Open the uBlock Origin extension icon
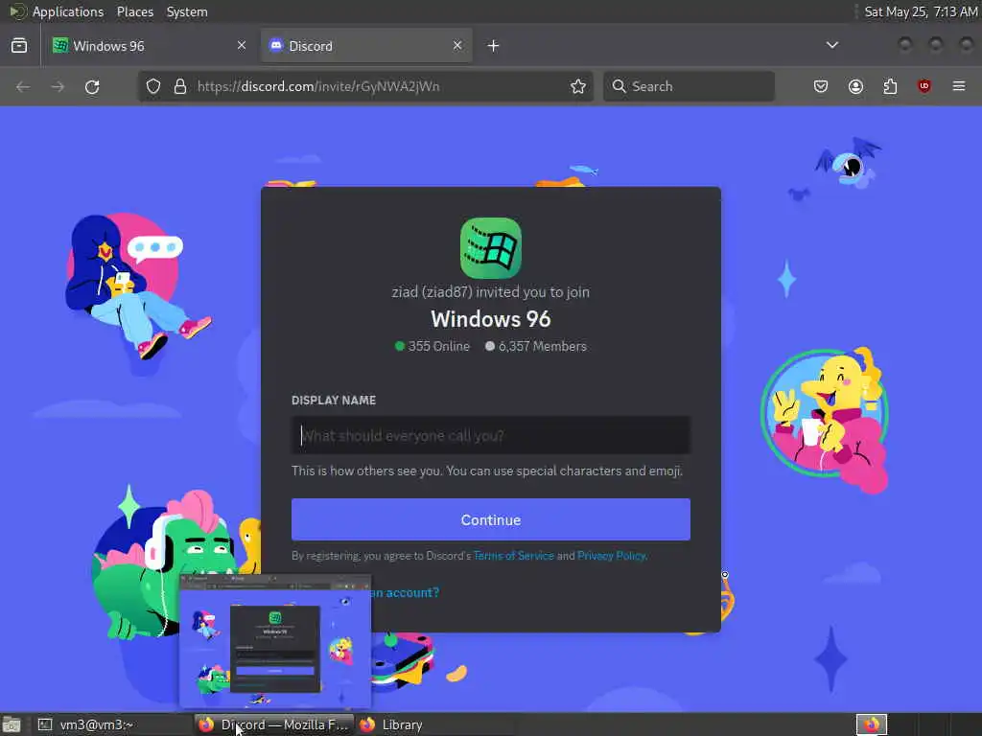 pos(924,86)
